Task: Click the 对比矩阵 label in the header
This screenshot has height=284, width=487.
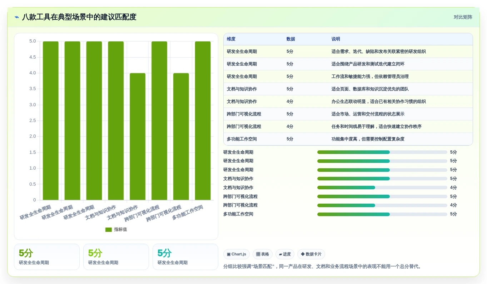Action: click(x=463, y=17)
